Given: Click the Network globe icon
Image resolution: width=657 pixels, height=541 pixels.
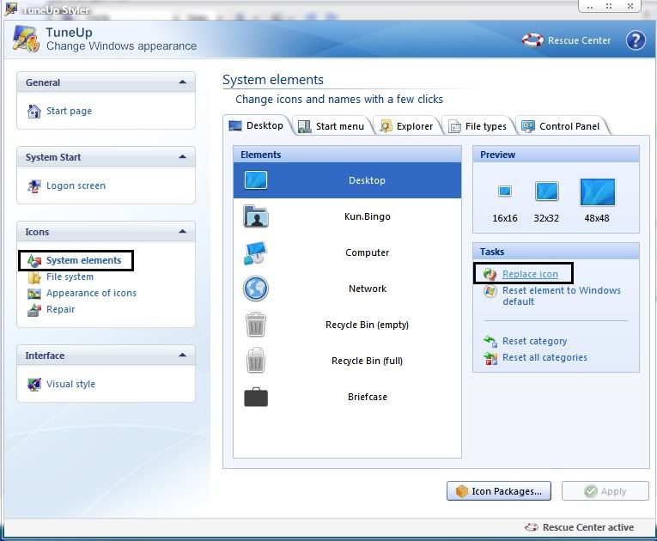Looking at the screenshot, I should [x=256, y=289].
